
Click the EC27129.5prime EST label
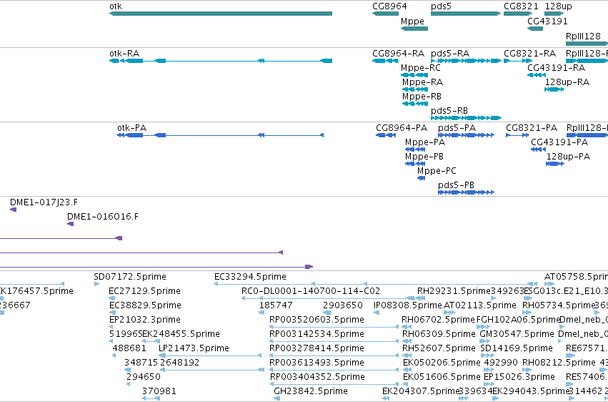[x=144, y=291]
